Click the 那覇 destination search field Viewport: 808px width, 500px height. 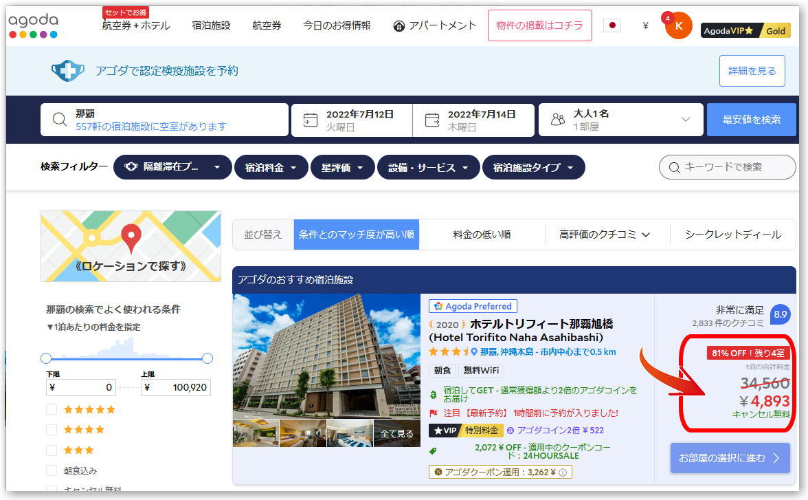tap(164, 120)
